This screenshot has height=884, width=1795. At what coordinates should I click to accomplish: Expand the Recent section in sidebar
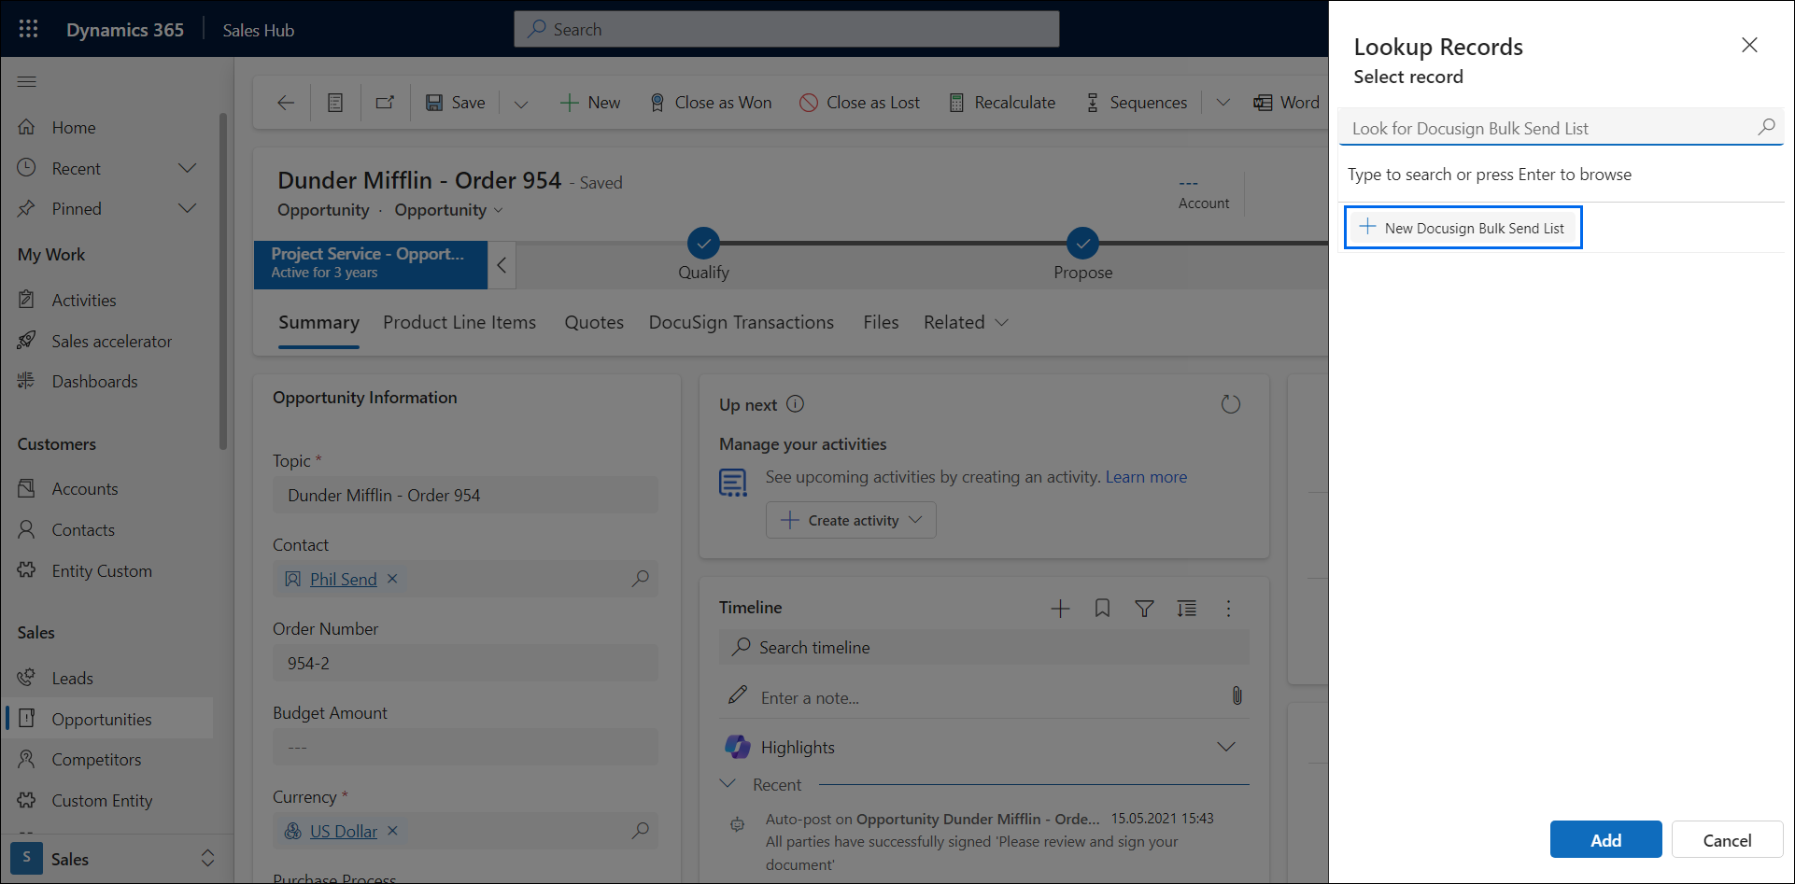(187, 168)
